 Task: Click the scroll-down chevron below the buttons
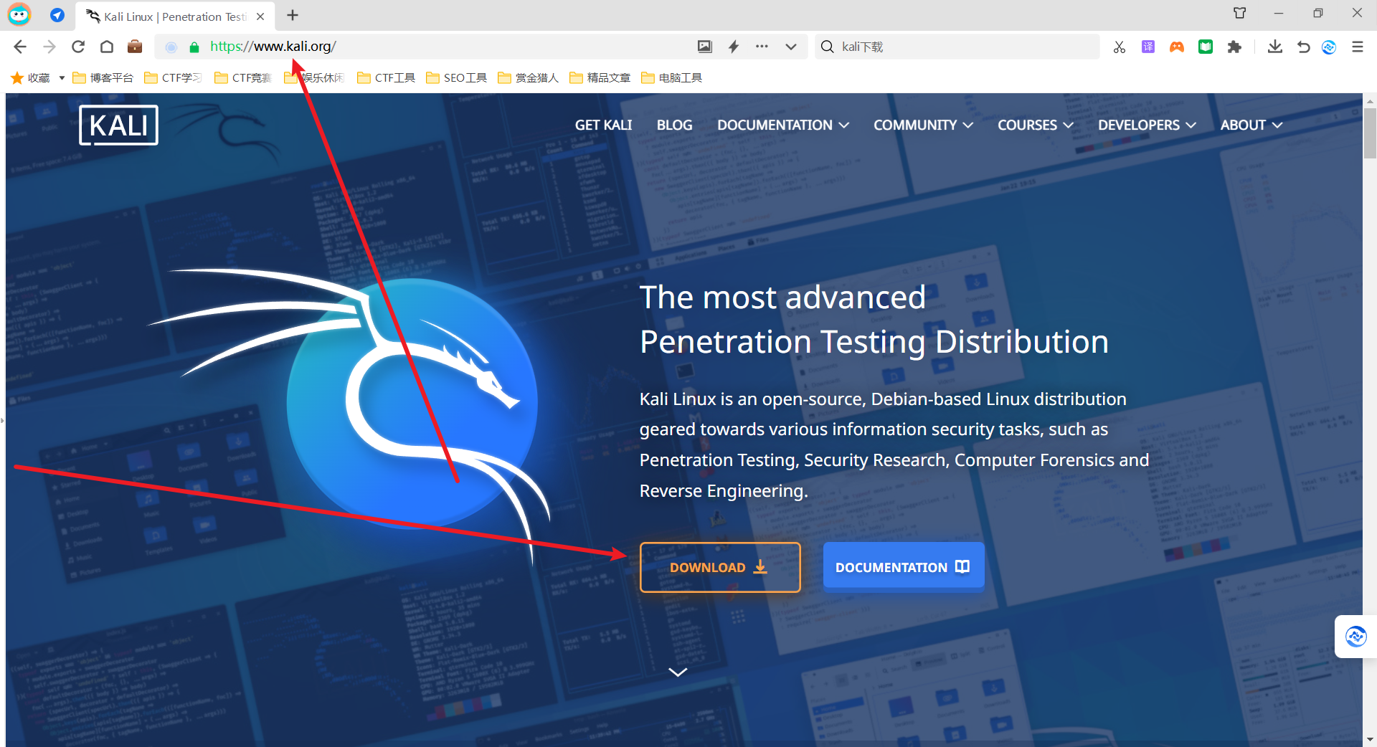click(x=678, y=672)
